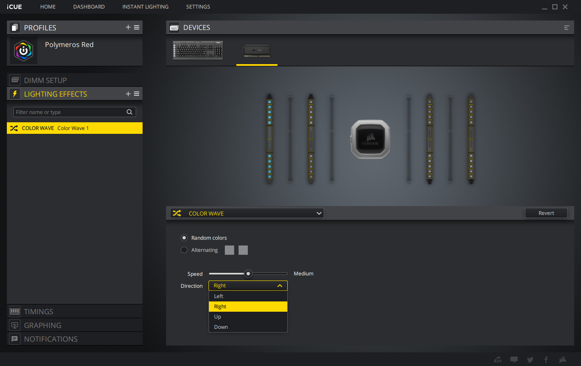Open the Facebook link icon
581x366 pixels.
point(546,360)
